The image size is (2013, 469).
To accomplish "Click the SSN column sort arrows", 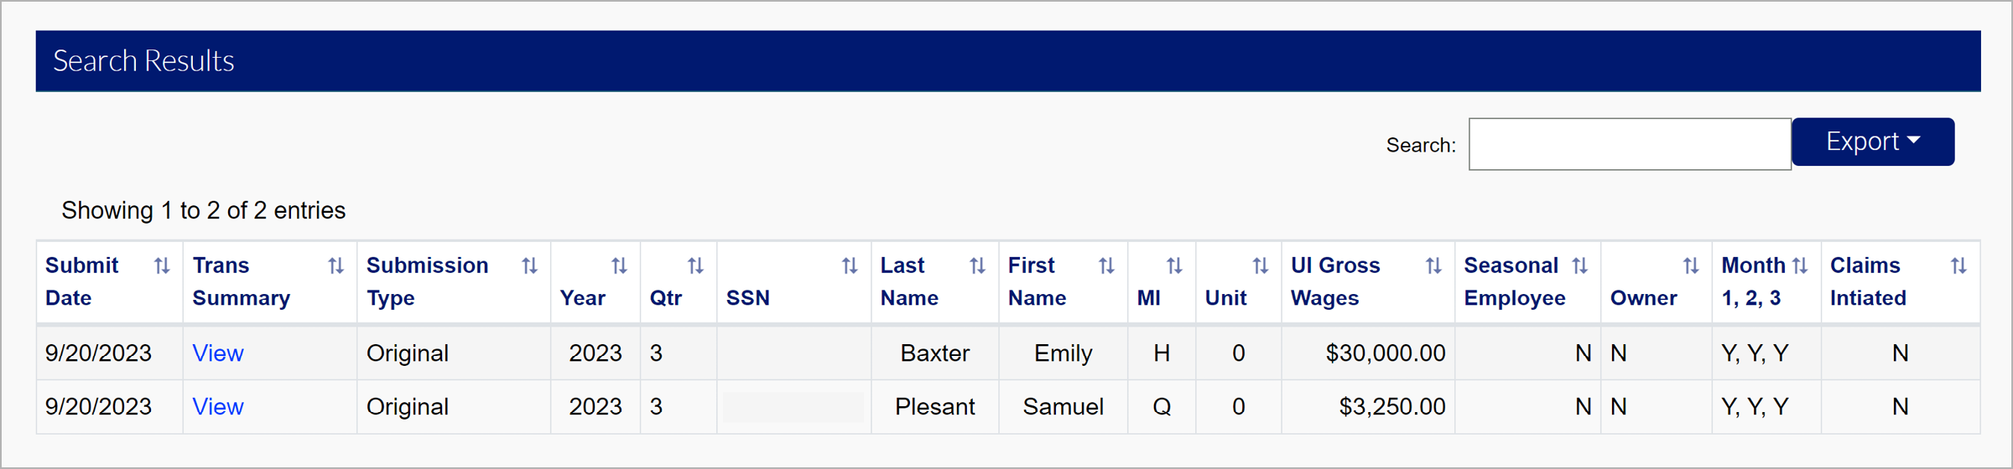I will (850, 266).
